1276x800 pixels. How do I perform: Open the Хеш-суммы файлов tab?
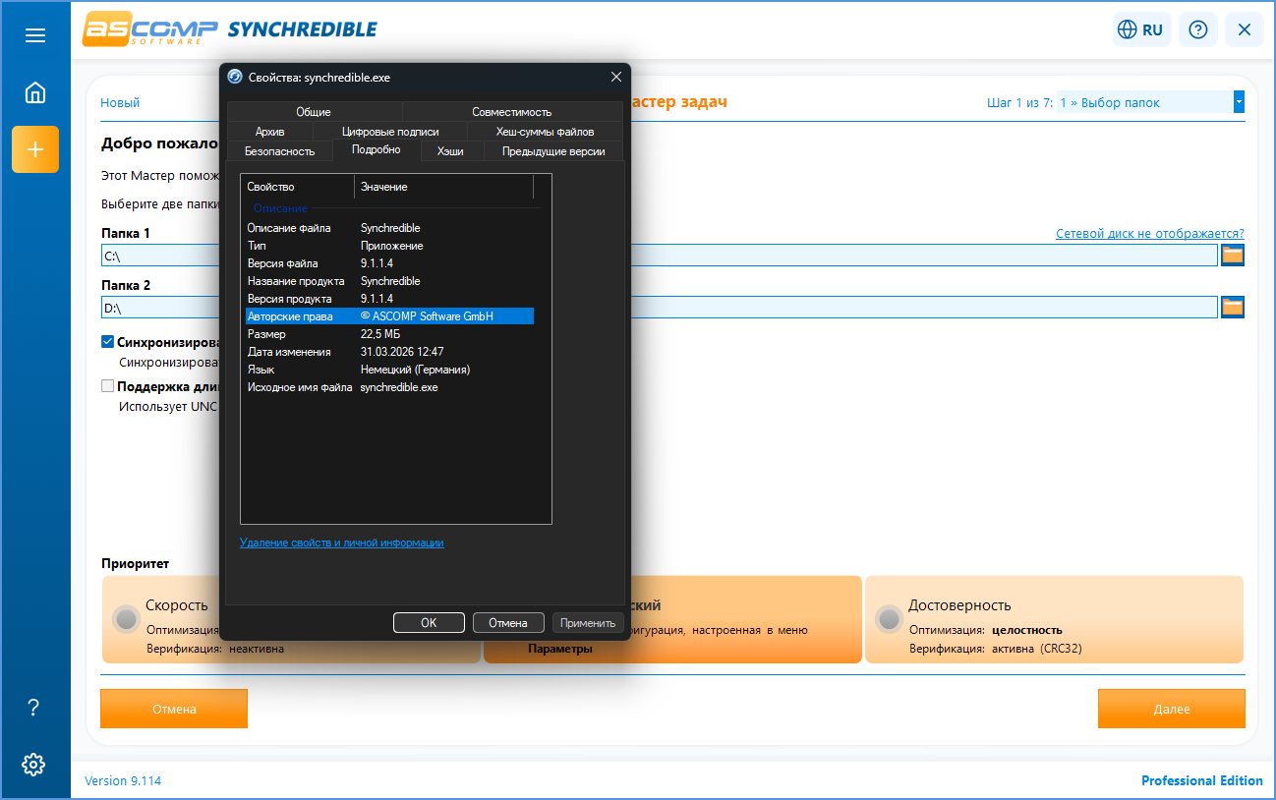546,132
